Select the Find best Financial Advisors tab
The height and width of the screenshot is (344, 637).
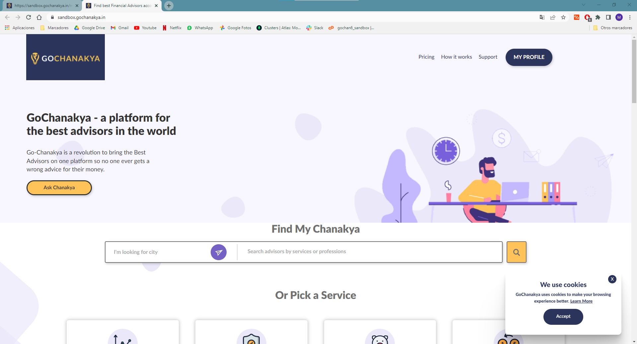pyautogui.click(x=121, y=6)
